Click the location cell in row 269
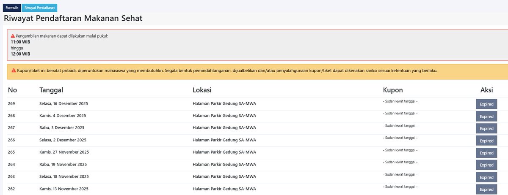 click(x=224, y=103)
